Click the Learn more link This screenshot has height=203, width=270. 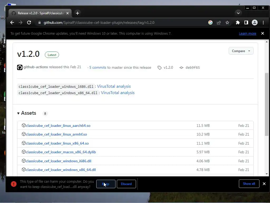248,34
